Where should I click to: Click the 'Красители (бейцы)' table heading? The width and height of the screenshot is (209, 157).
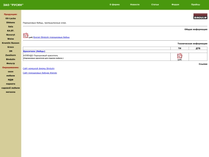[34, 51]
